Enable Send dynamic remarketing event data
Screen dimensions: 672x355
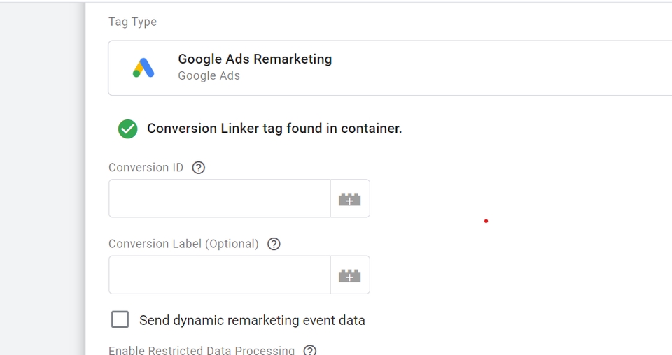[x=120, y=319]
